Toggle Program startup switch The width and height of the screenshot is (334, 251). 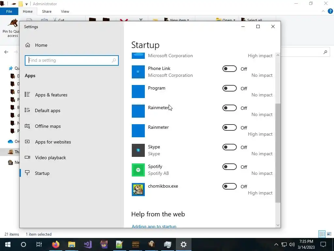point(229,88)
